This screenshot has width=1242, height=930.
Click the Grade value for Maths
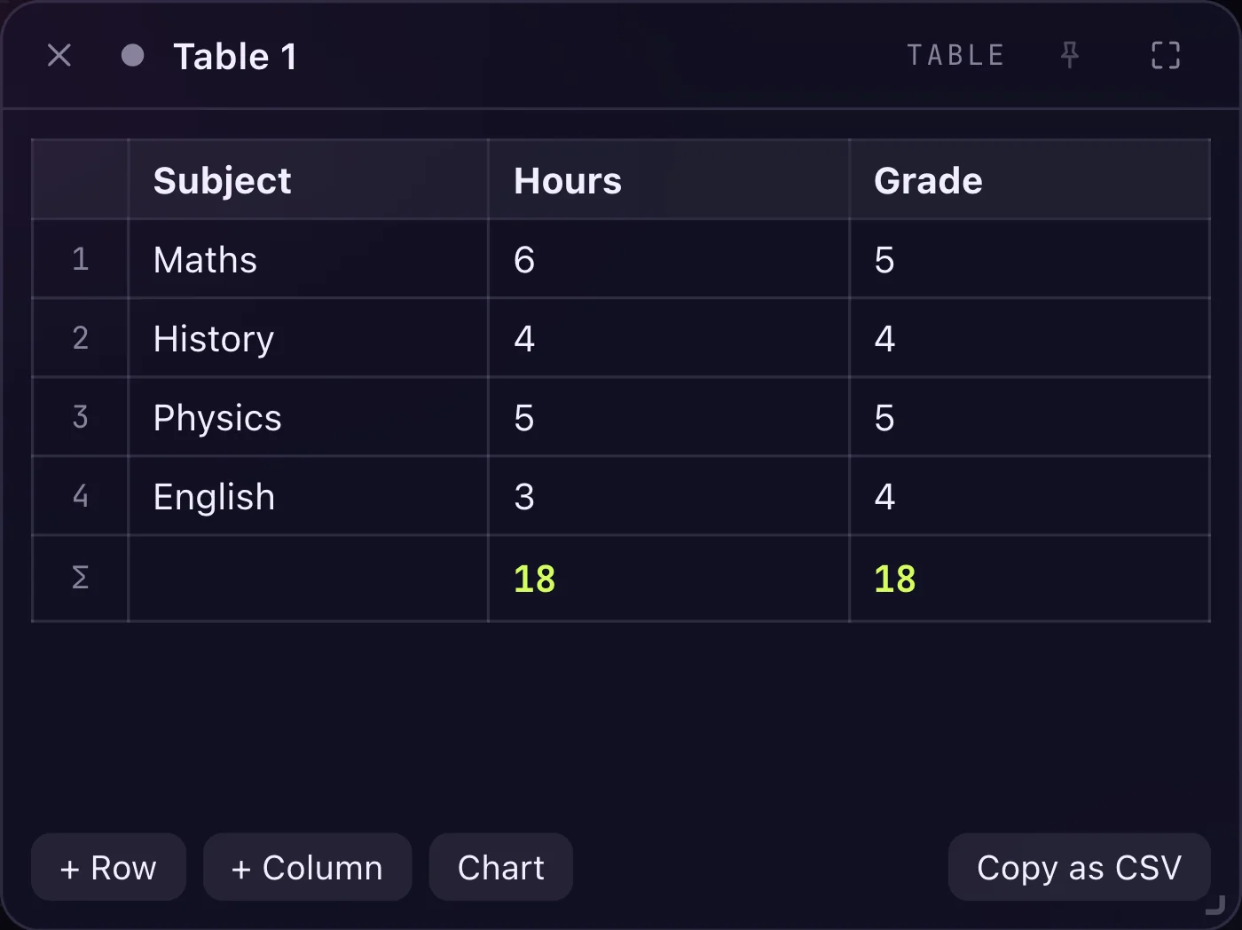tap(1030, 259)
